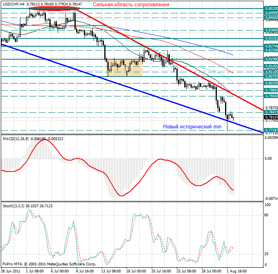
Task: Click the 0.77287 price level label
Action: pyautogui.click(x=271, y=130)
